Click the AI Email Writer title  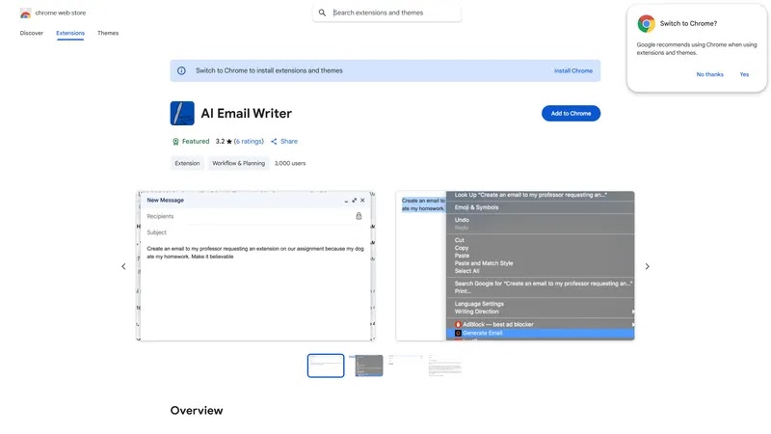pyautogui.click(x=247, y=114)
